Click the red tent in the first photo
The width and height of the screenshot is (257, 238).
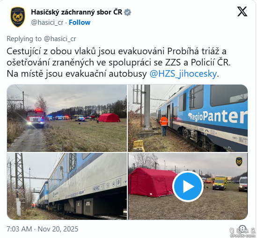coord(110,117)
